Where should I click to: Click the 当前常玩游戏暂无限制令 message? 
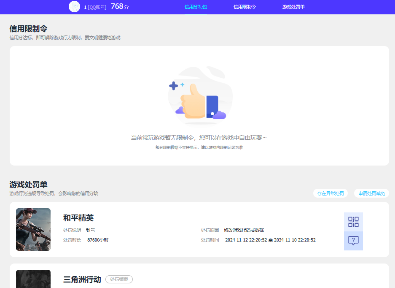pyautogui.click(x=199, y=138)
